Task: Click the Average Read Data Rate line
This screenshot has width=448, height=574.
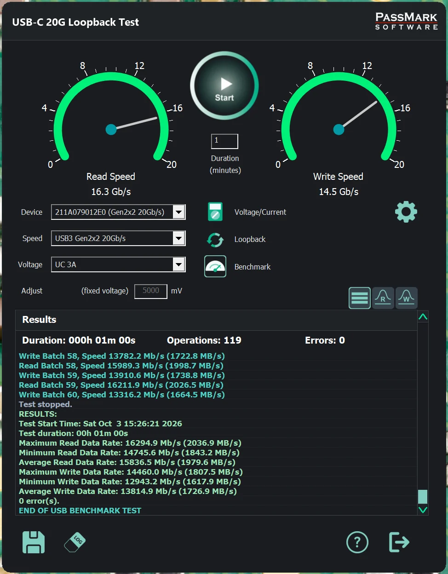Action: click(x=127, y=462)
